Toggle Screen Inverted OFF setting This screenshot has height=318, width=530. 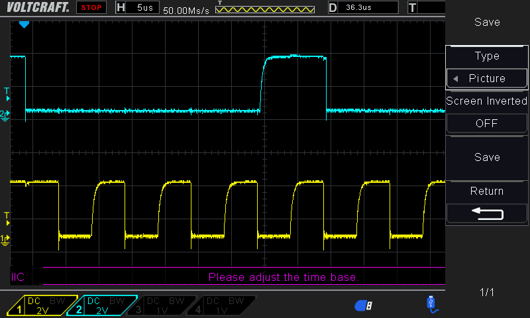point(487,123)
